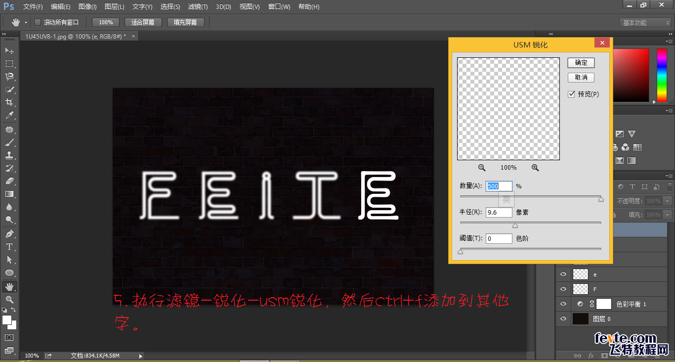The height and width of the screenshot is (362, 675).
Task: Open the 滤镜 menu
Action: click(x=198, y=6)
